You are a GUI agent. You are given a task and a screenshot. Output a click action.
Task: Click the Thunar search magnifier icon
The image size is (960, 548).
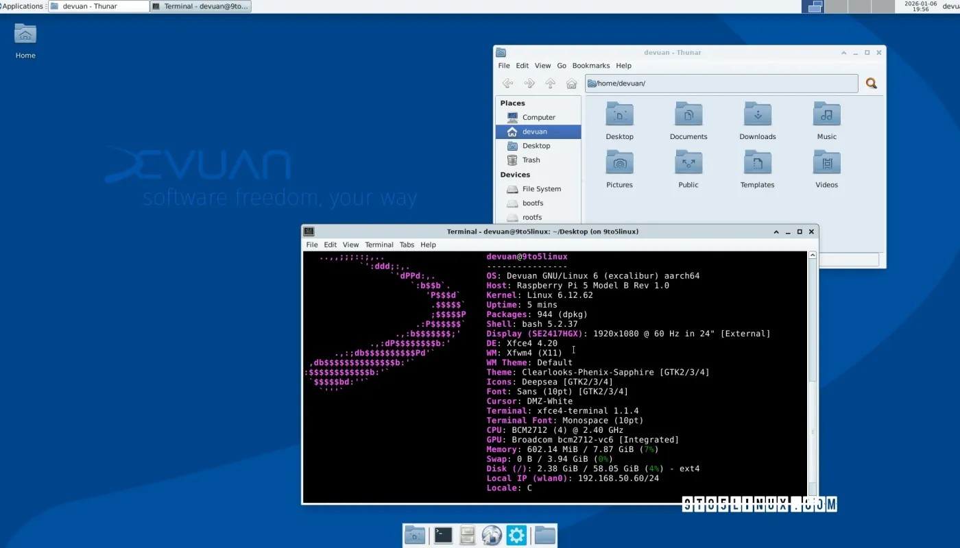871,84
